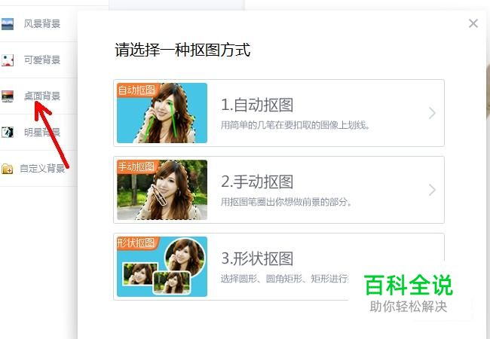Viewport: 490px width, 339px height.
Task: Choose 2.手动抠图 option title
Action: coord(257,182)
